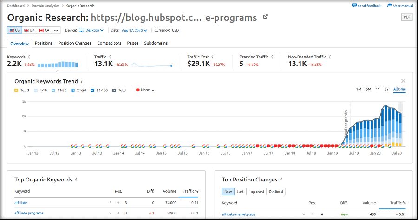This screenshot has height=220, width=418.
Task: Click the info icon beside Branded Traffic
Action: click(272, 57)
